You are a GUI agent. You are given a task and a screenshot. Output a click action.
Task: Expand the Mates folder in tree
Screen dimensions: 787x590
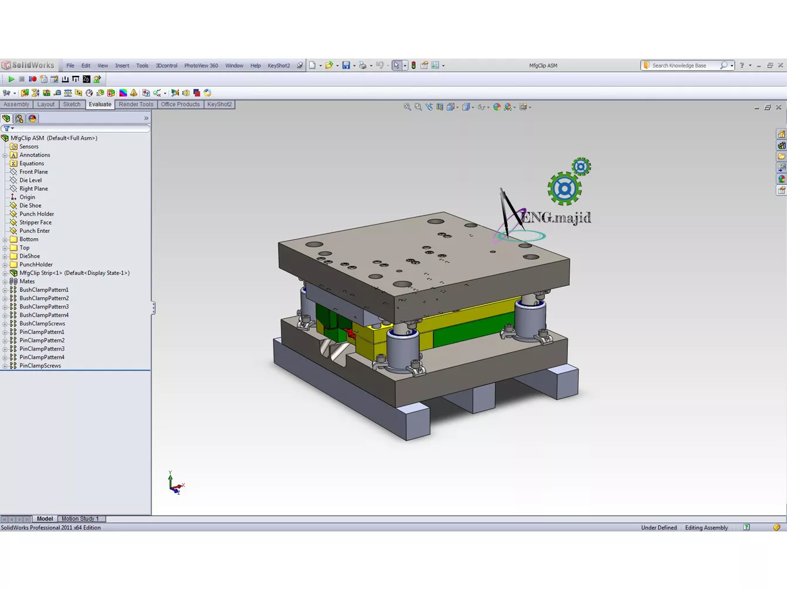tap(5, 282)
